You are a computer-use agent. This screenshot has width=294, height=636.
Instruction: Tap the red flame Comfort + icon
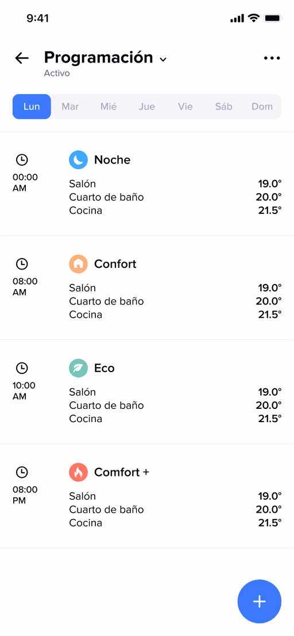point(78,473)
